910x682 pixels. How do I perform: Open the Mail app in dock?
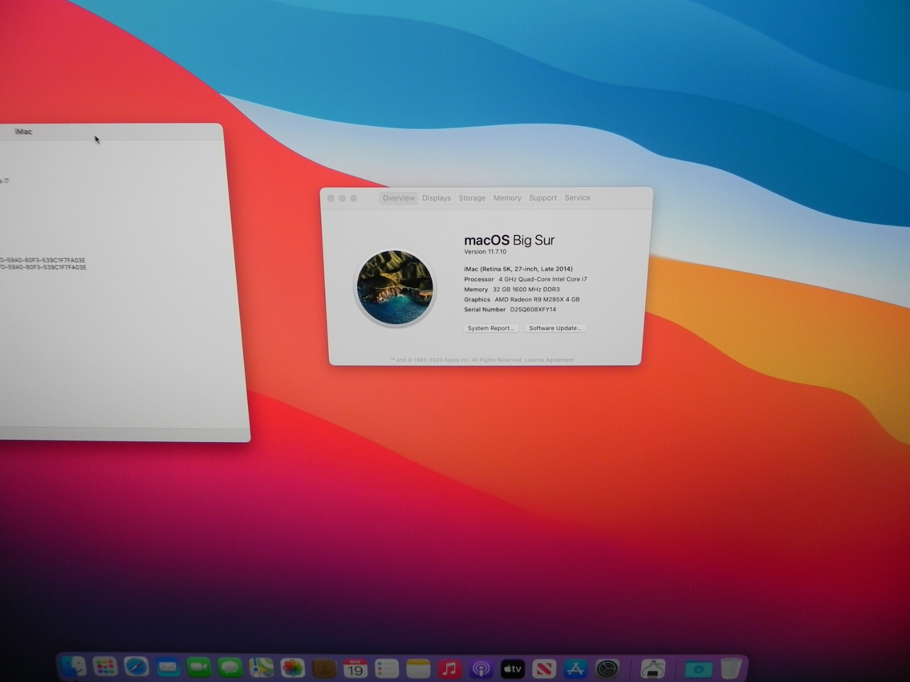(168, 667)
